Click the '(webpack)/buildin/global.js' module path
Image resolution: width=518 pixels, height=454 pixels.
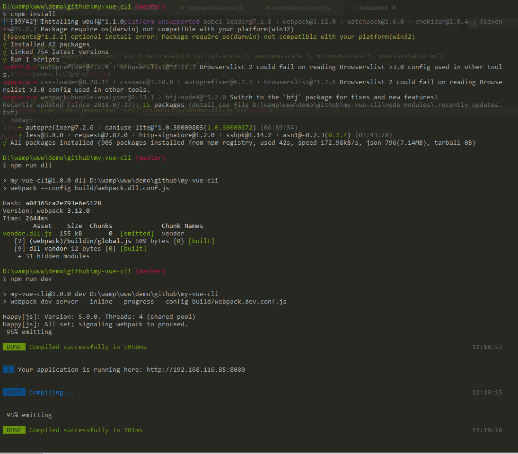coord(80,241)
